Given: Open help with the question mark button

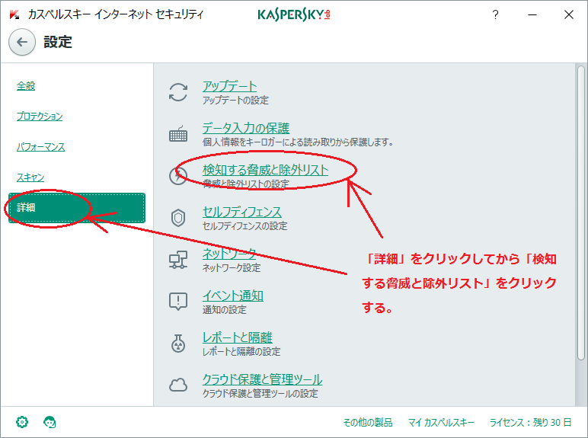Looking at the screenshot, I should tap(496, 14).
